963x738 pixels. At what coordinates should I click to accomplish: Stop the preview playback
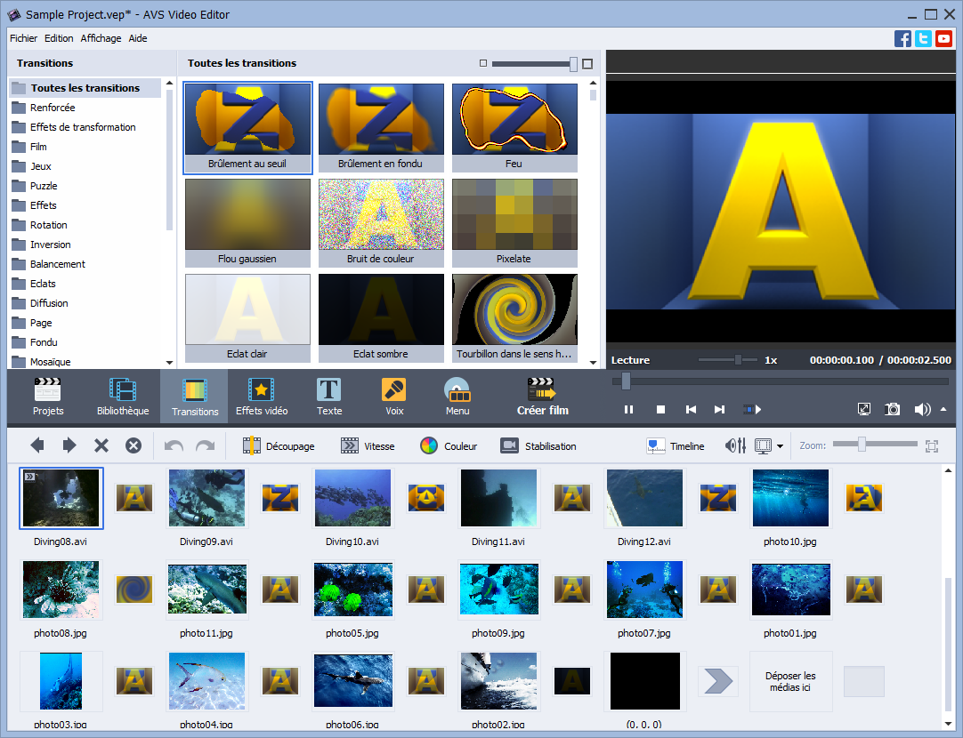coord(660,409)
